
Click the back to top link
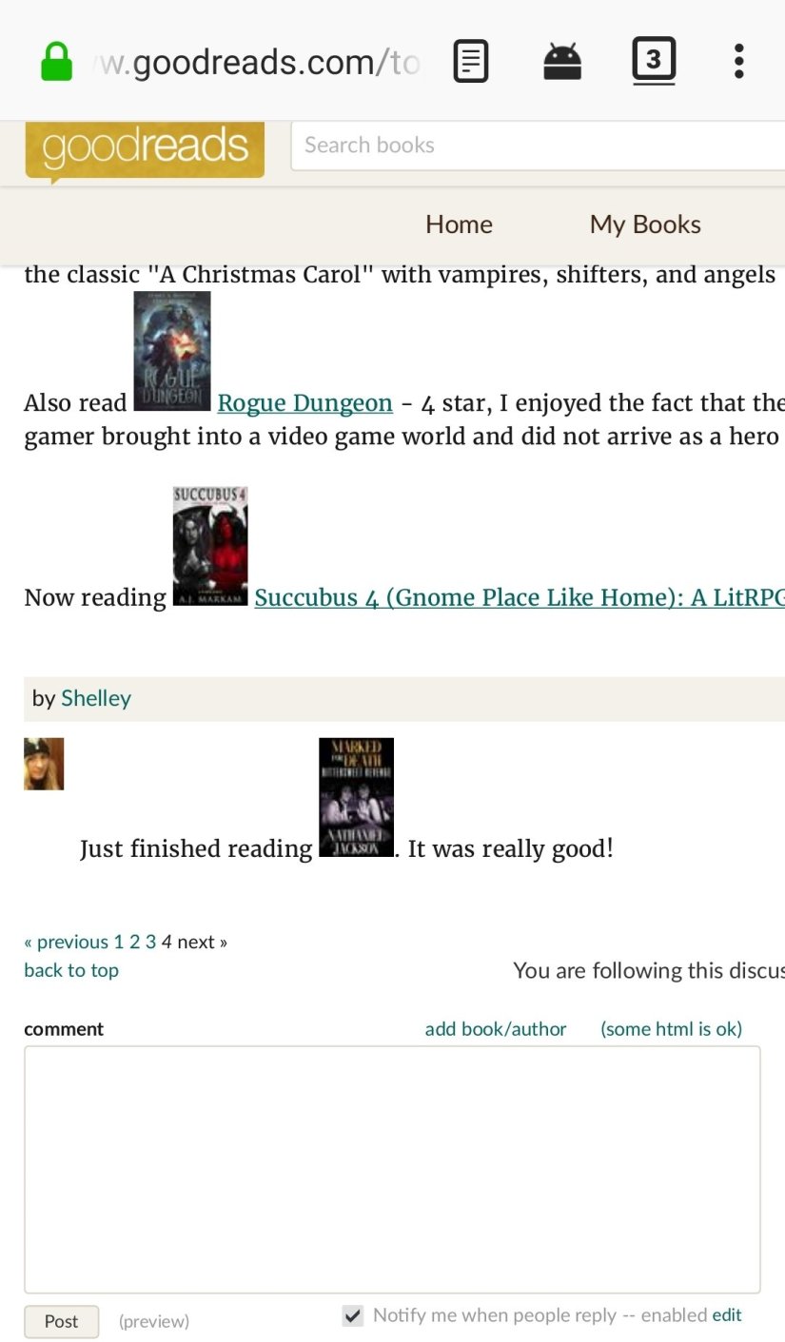[x=71, y=970]
